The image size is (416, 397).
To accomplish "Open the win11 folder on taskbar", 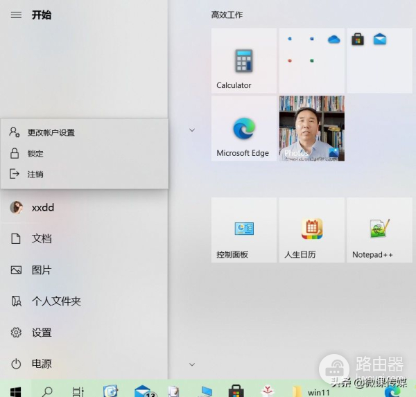I will 311,392.
